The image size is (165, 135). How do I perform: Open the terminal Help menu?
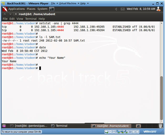(42, 19)
